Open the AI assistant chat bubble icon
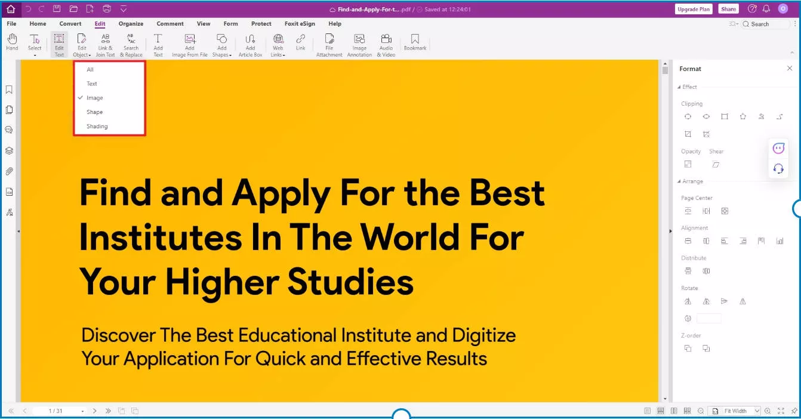The image size is (801, 419). coord(778,149)
